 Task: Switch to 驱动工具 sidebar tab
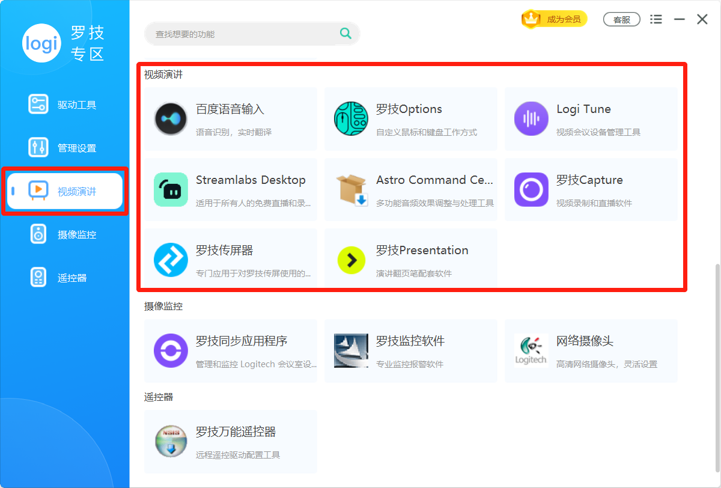coord(65,105)
